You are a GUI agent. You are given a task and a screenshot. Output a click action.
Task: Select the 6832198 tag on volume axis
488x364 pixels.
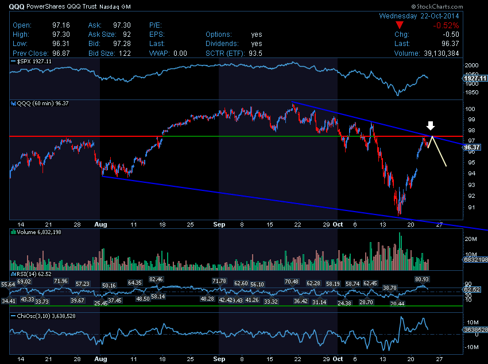(x=476, y=259)
